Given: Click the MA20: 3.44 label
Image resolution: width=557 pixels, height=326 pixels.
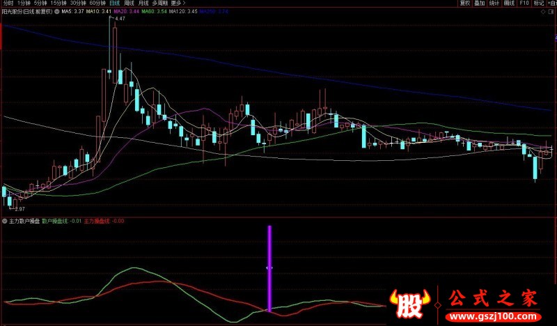Looking at the screenshot, I should pyautogui.click(x=127, y=11).
